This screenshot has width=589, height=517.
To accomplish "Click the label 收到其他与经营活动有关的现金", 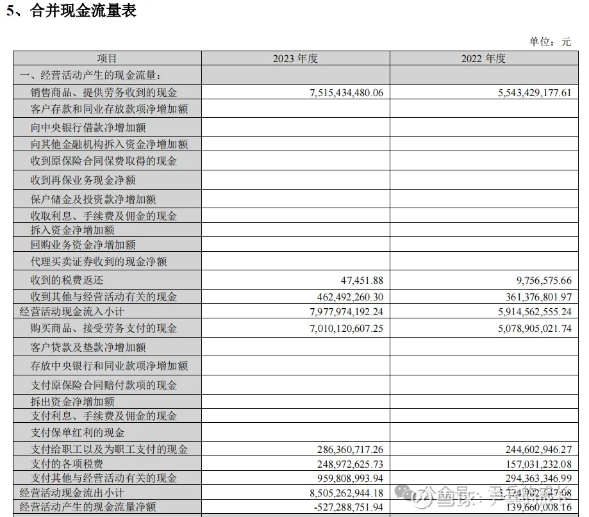I will 104,297.
